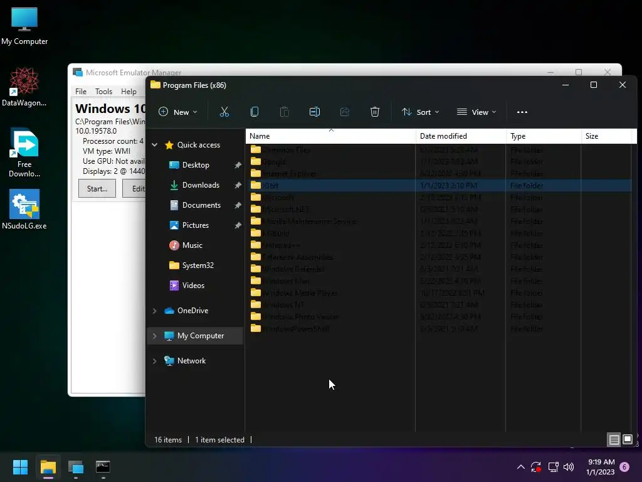Open File menu in Emulator Manager

tap(81, 92)
